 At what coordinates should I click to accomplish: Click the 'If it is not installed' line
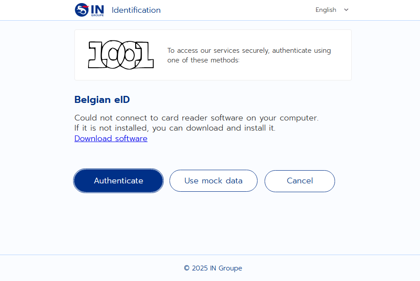(x=175, y=128)
